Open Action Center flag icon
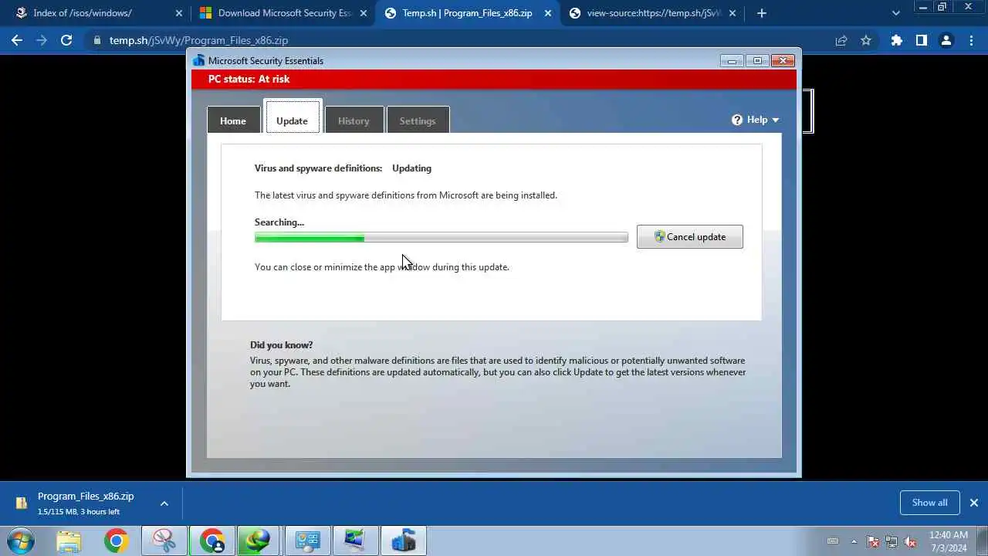This screenshot has width=988, height=556. [873, 541]
